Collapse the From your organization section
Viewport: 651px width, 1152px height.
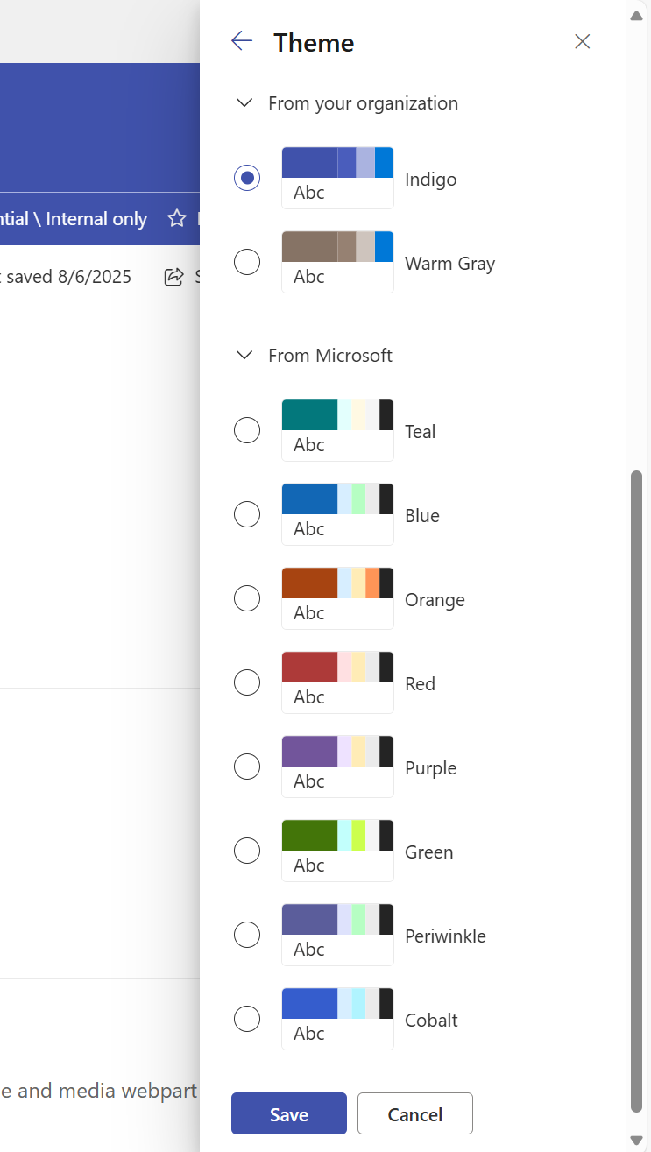pos(244,102)
